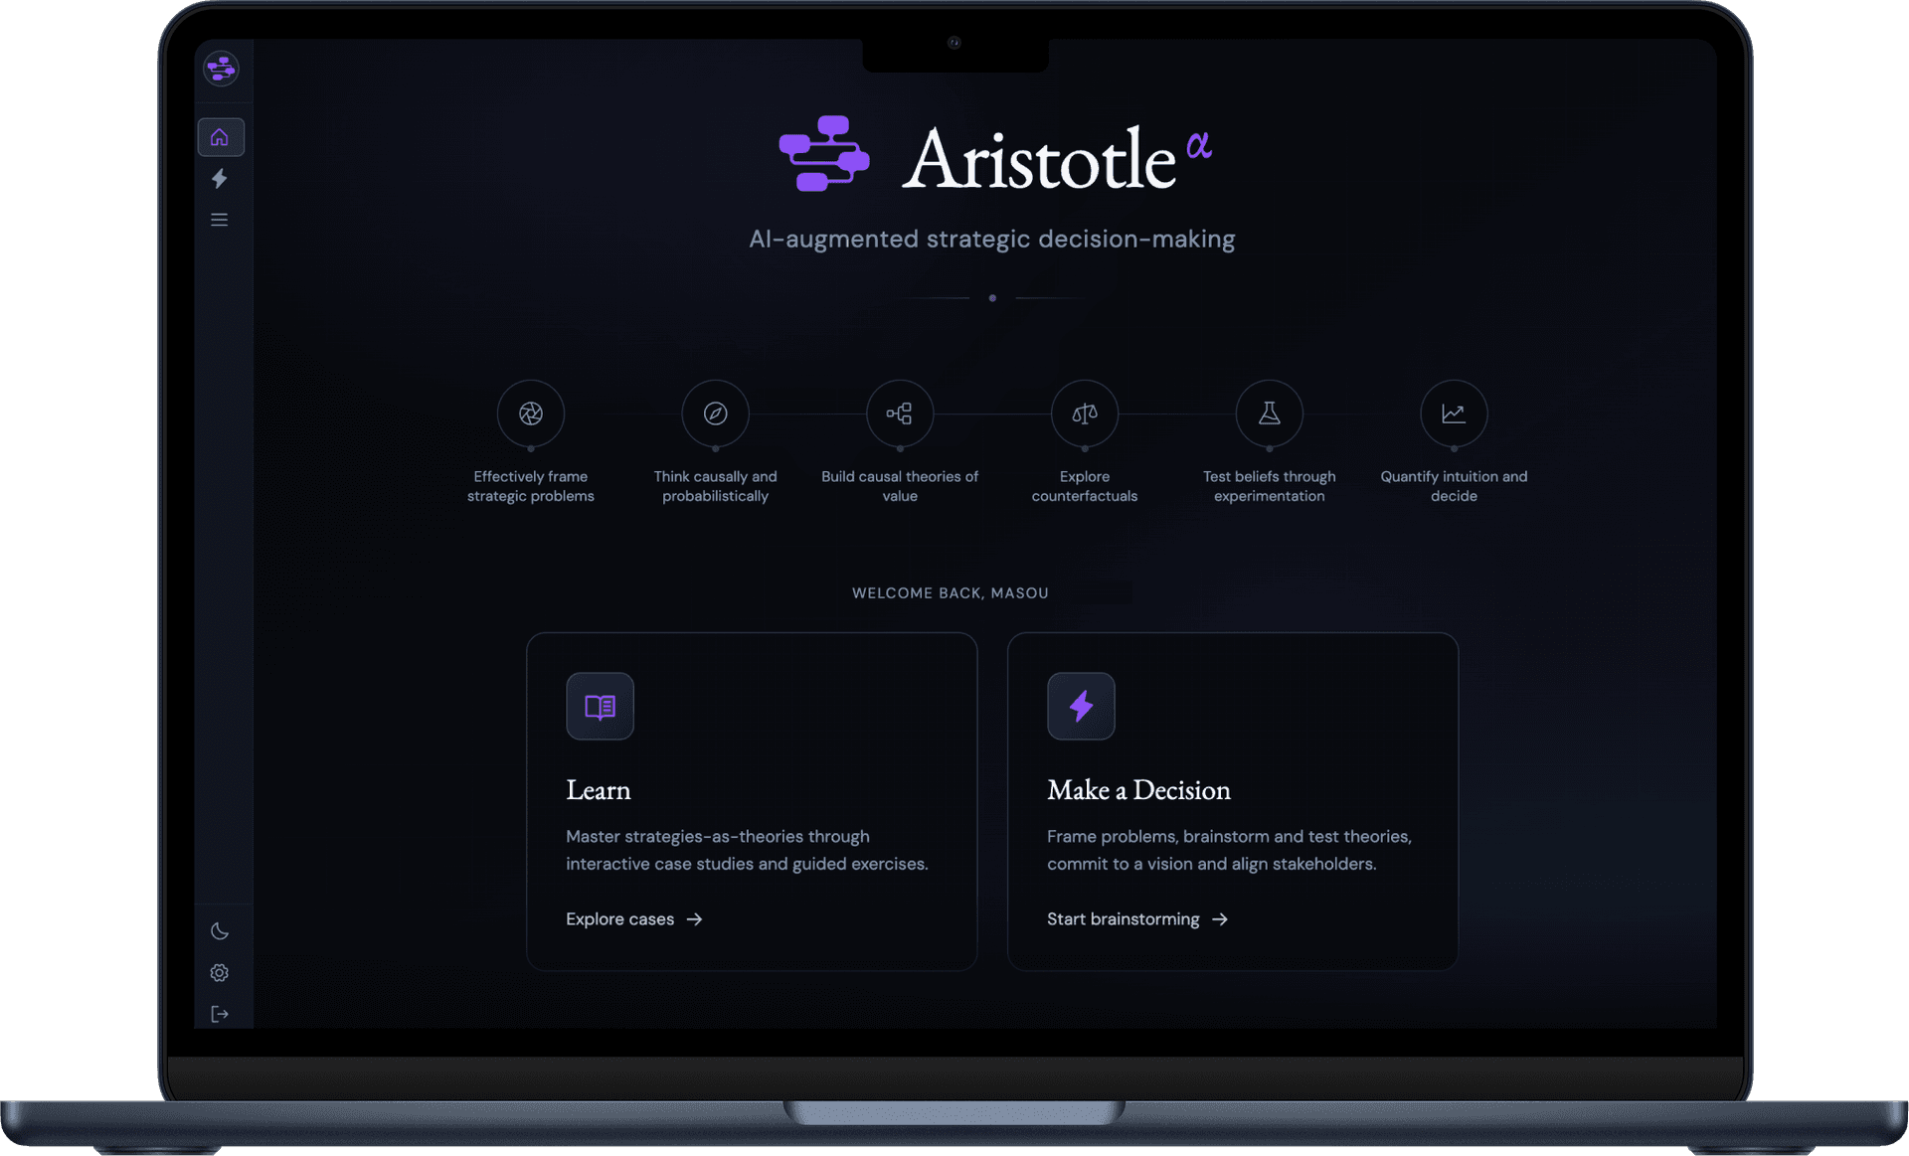Open the Learn card

752,800
